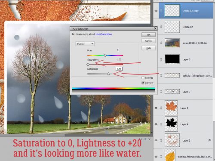This screenshot has height=161, width=215.
Task: Hide Layer 2 using its eye icon
Action: (x=156, y=108)
